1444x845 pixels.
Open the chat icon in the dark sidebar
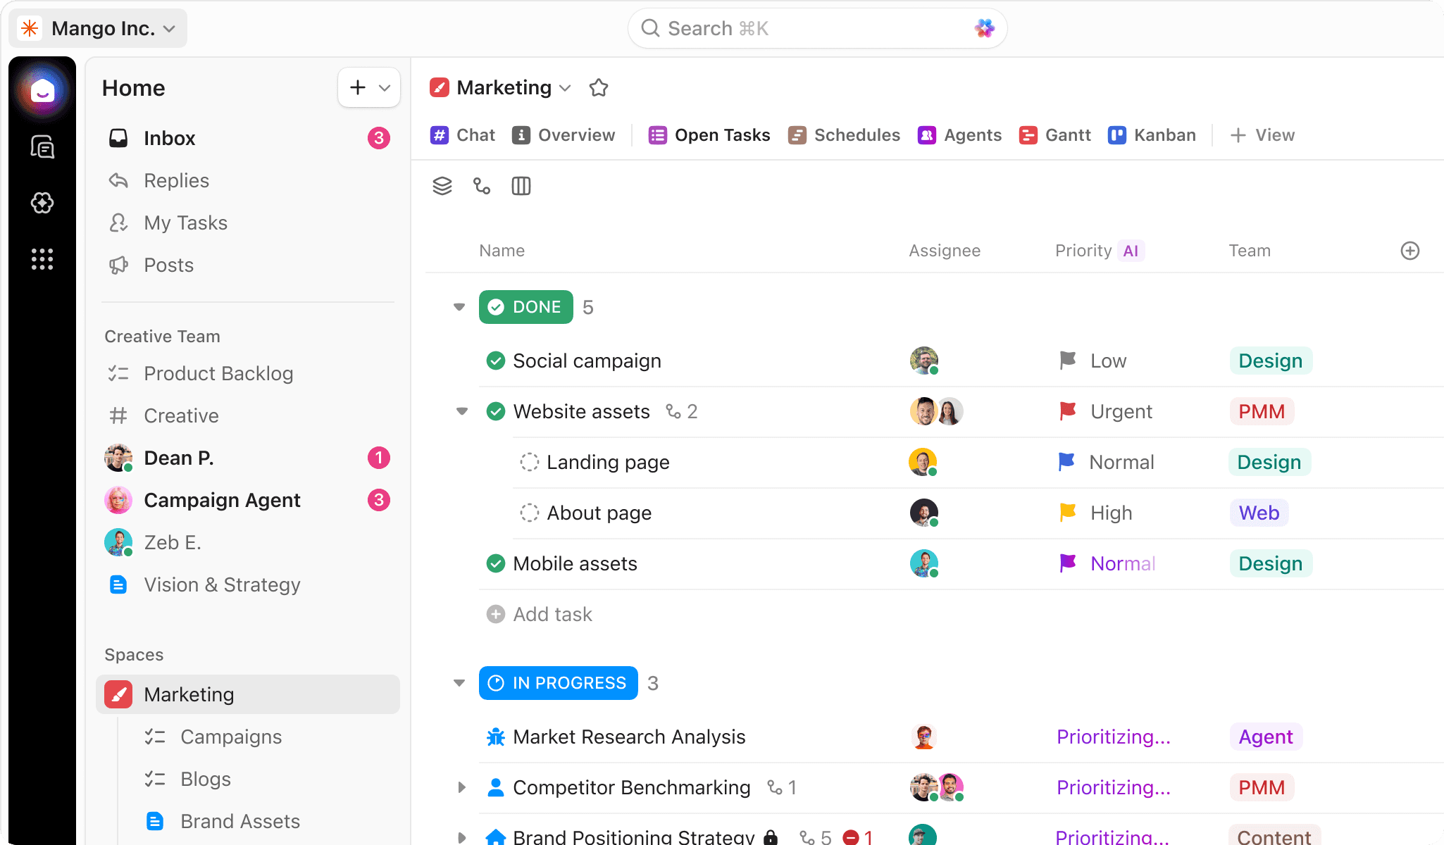point(42,146)
